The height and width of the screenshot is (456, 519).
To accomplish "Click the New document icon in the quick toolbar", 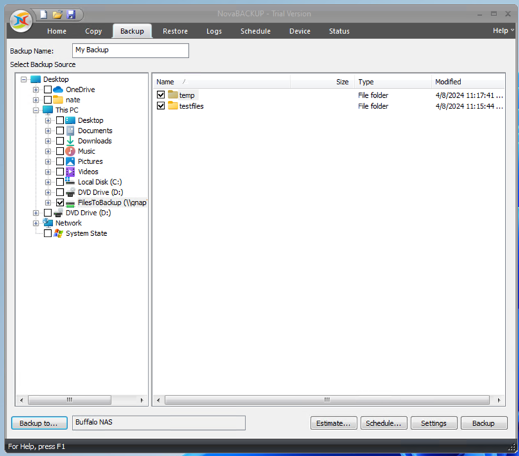I will click(44, 14).
